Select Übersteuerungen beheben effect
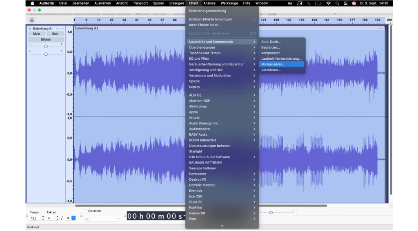 click(222, 146)
